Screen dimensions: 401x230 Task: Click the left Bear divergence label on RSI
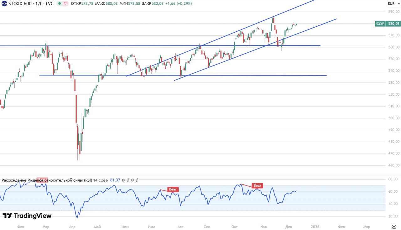pos(173,189)
